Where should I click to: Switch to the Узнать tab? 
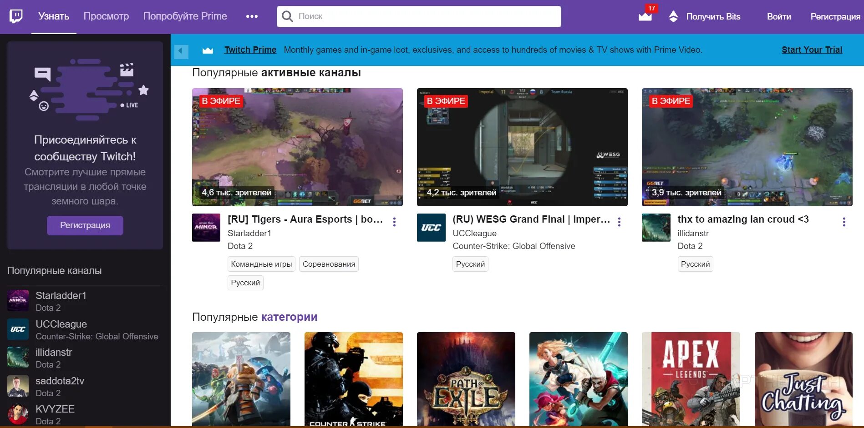pos(54,16)
